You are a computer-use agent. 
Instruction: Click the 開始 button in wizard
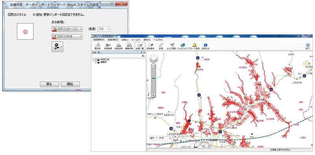[x=70, y=84]
